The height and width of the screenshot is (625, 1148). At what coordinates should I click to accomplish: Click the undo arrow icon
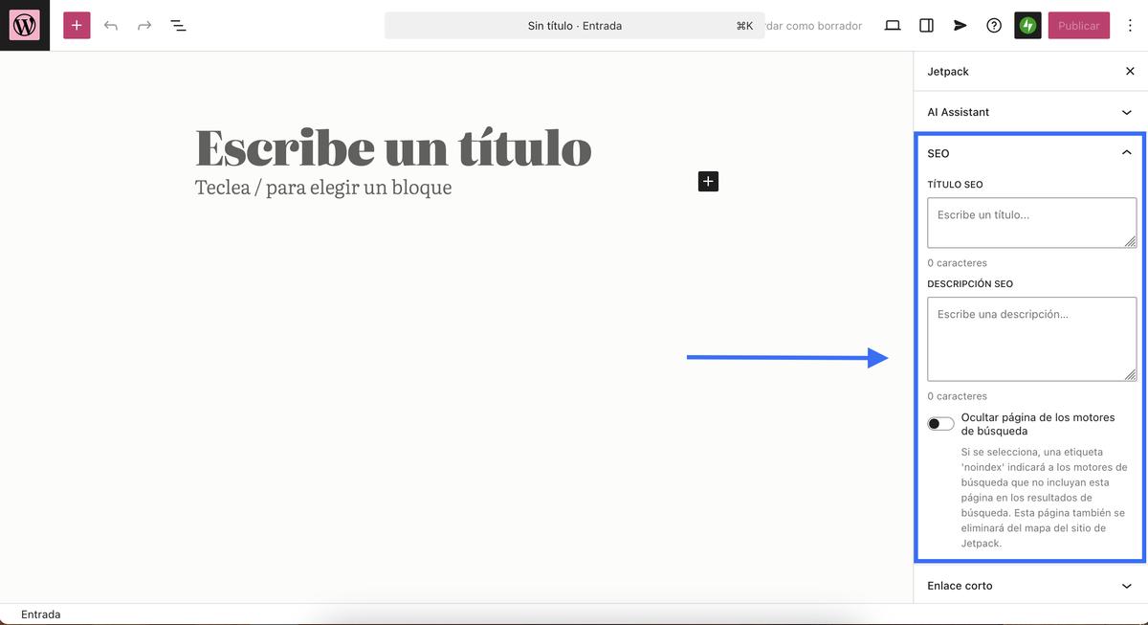click(x=110, y=25)
